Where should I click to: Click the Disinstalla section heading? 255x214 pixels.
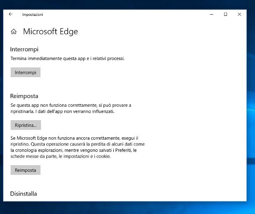[23, 194]
